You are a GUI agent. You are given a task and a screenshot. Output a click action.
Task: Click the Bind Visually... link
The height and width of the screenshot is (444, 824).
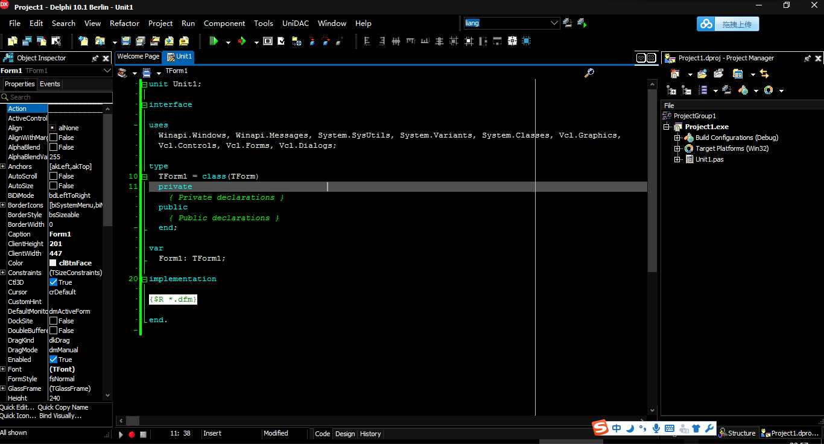[x=60, y=416]
